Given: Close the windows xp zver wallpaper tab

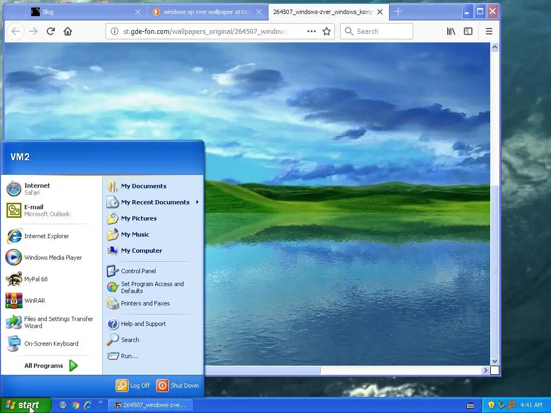Looking at the screenshot, I should (259, 12).
